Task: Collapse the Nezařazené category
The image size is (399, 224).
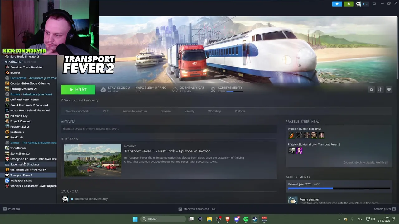Action: [3, 62]
